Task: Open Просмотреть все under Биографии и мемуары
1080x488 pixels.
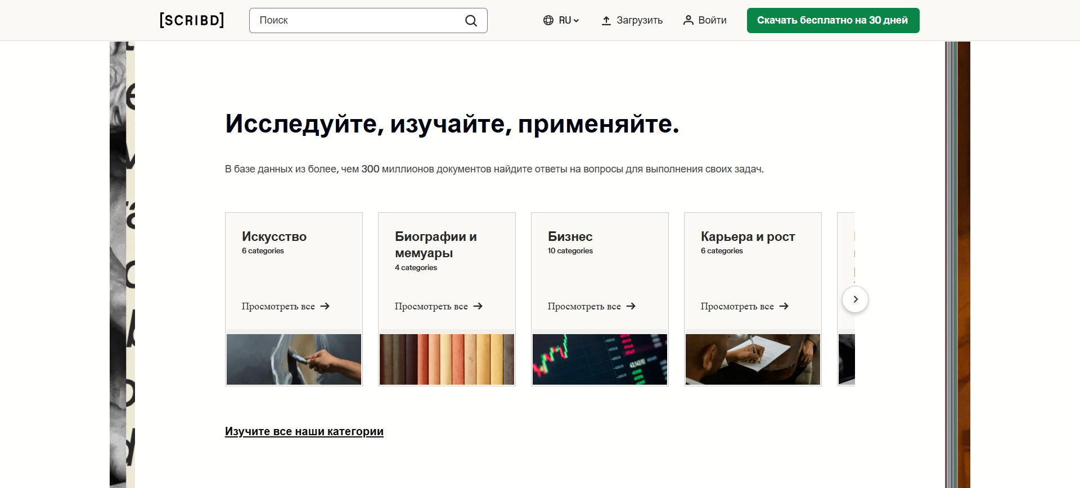Action: click(431, 306)
